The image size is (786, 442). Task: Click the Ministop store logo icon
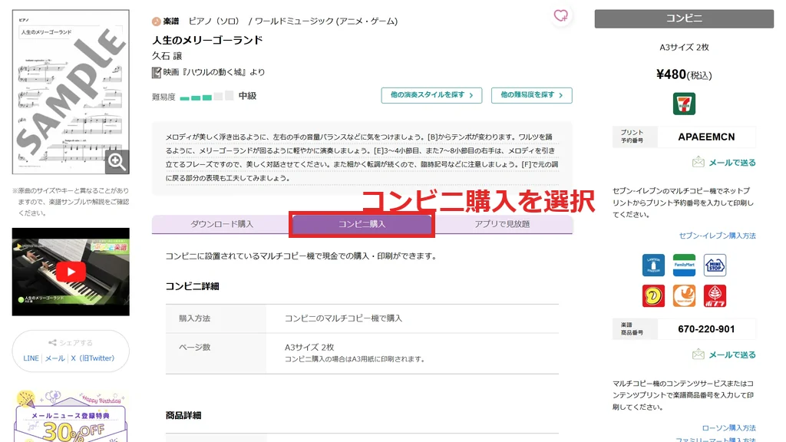tap(715, 265)
